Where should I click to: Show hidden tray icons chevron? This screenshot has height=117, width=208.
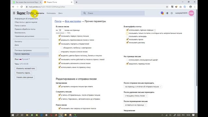162,115
